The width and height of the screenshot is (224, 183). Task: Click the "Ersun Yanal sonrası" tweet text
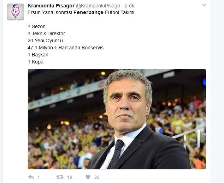(x=49, y=12)
